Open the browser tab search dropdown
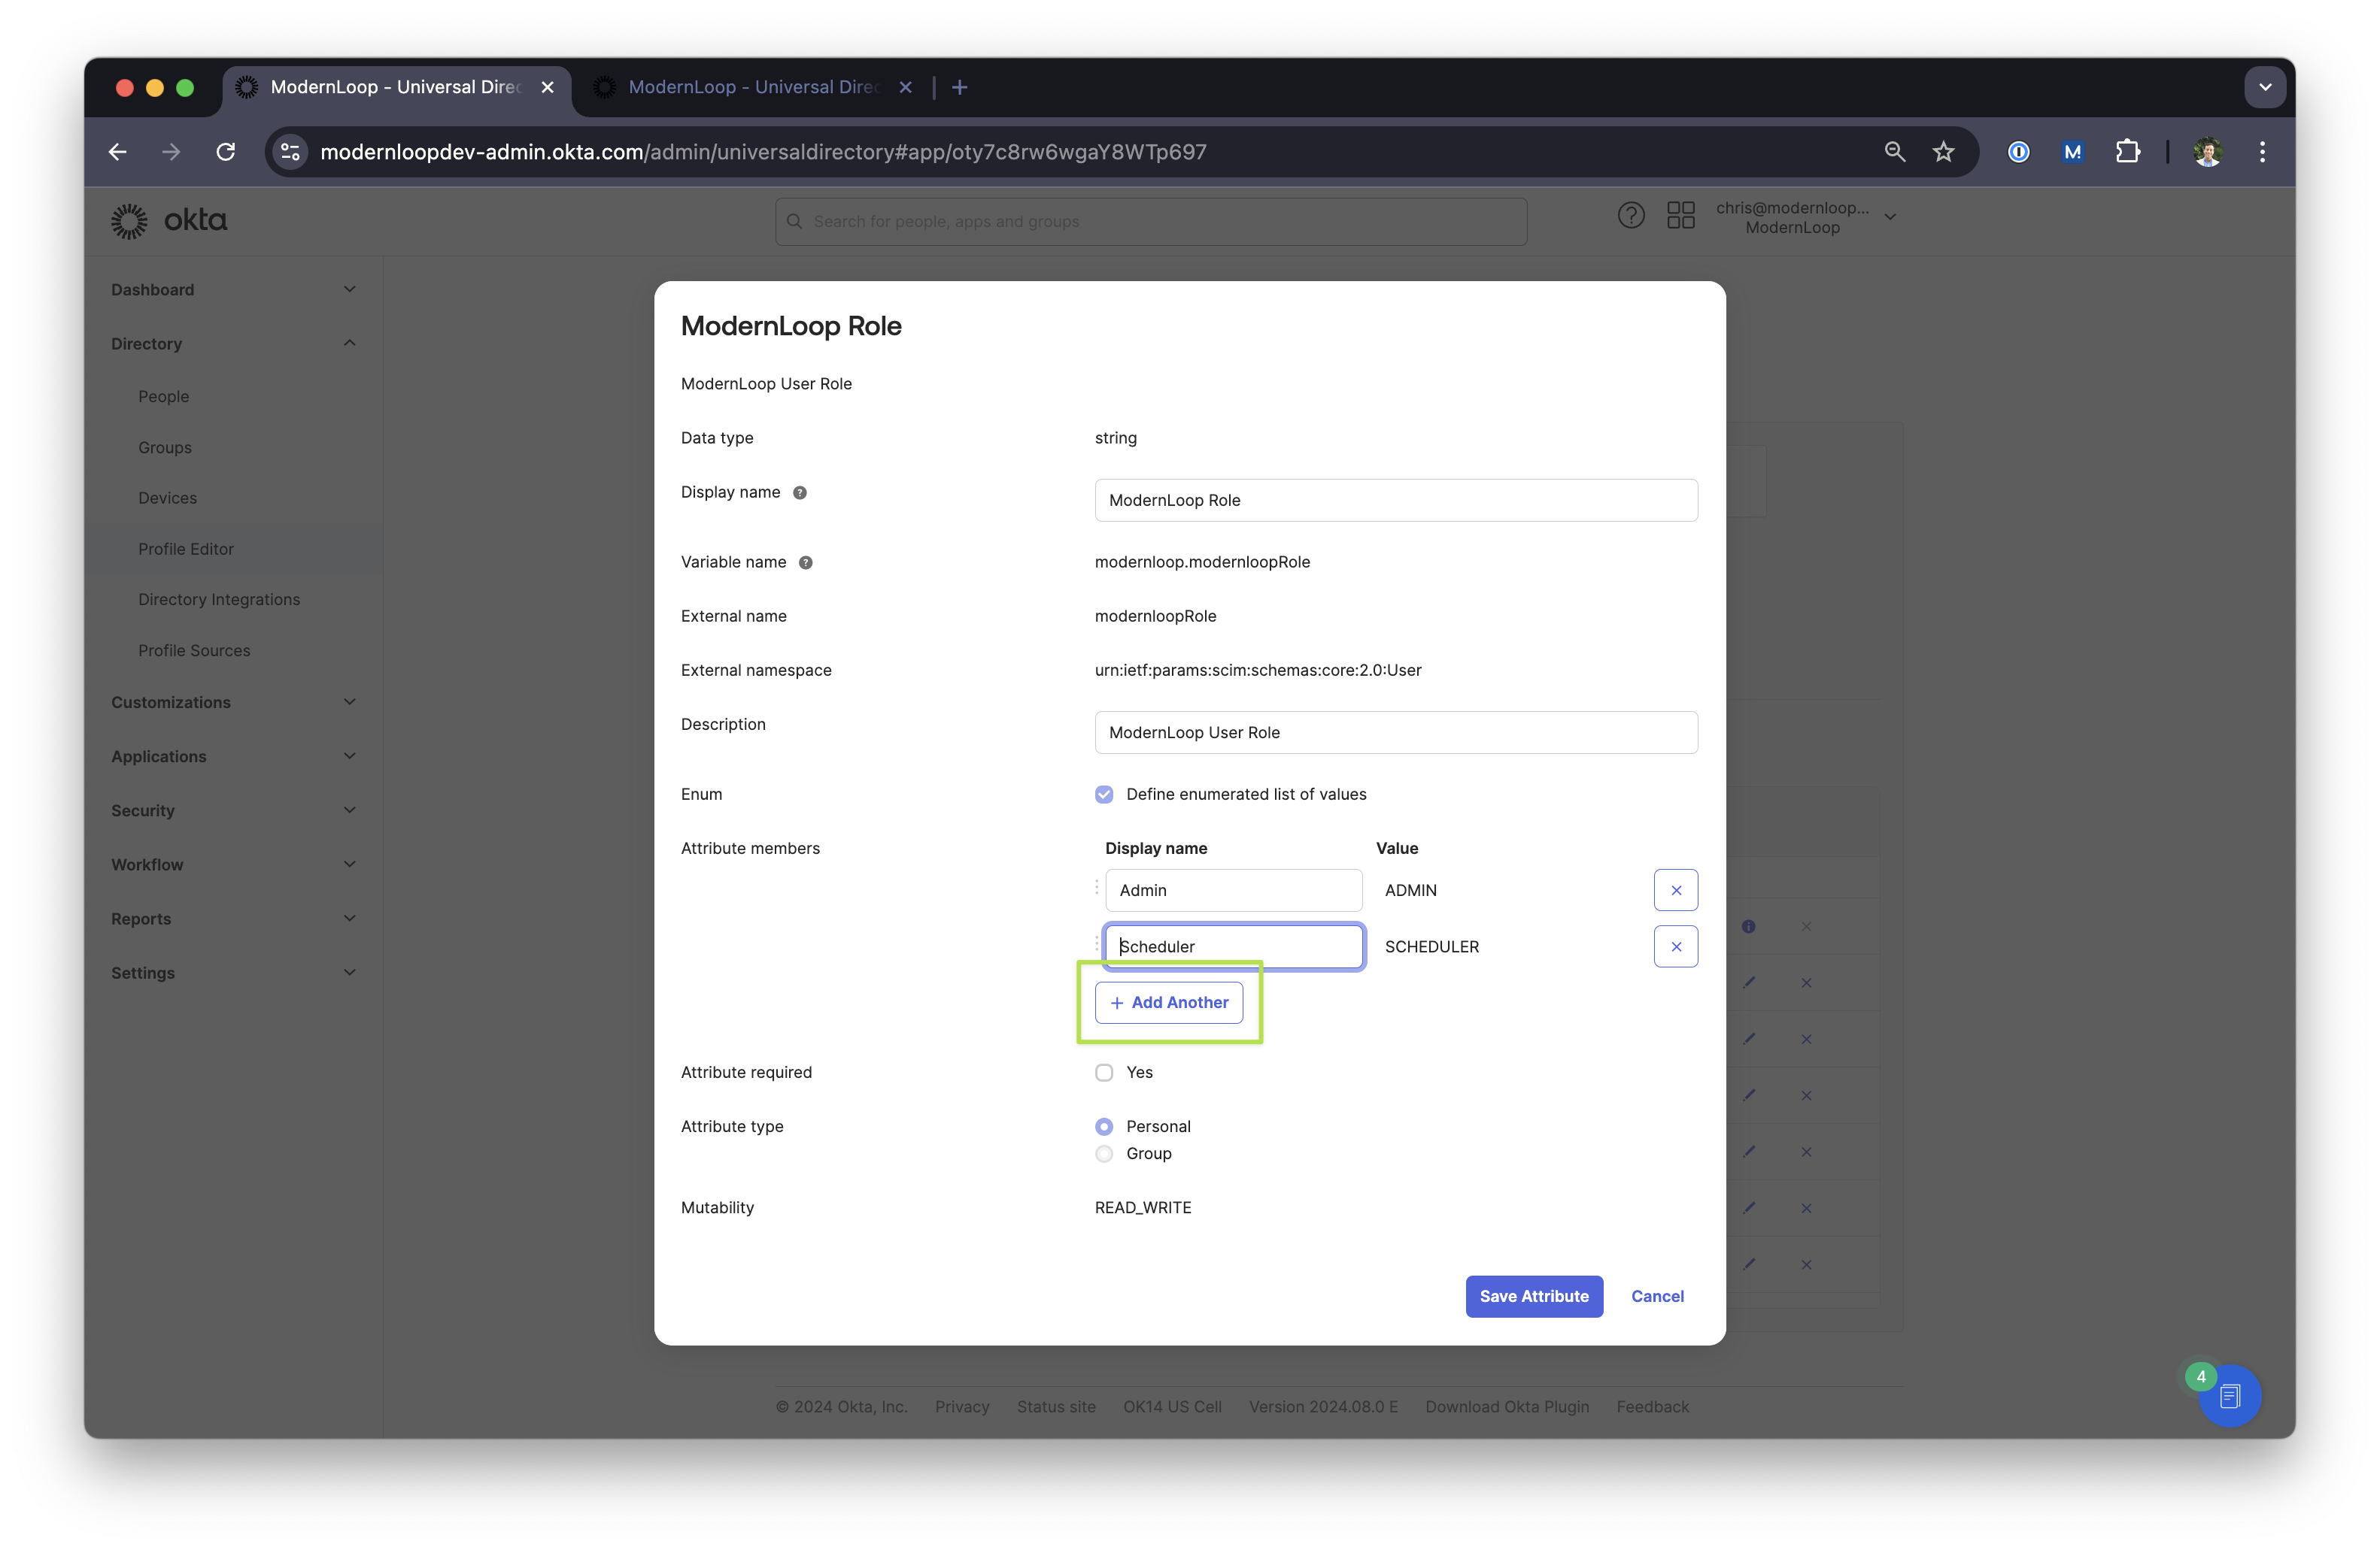This screenshot has height=1550, width=2380. click(x=2265, y=88)
